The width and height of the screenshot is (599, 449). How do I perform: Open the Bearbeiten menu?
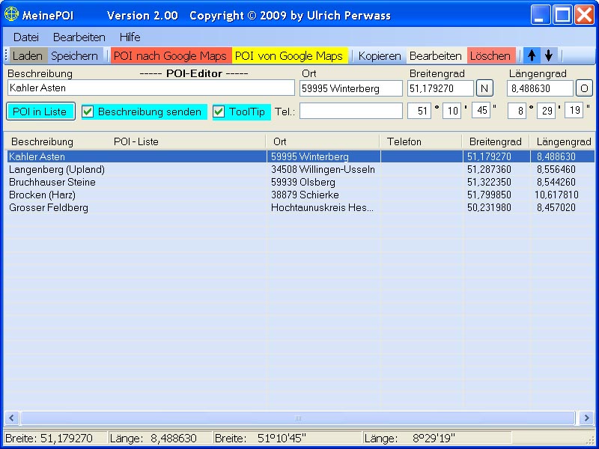point(79,37)
